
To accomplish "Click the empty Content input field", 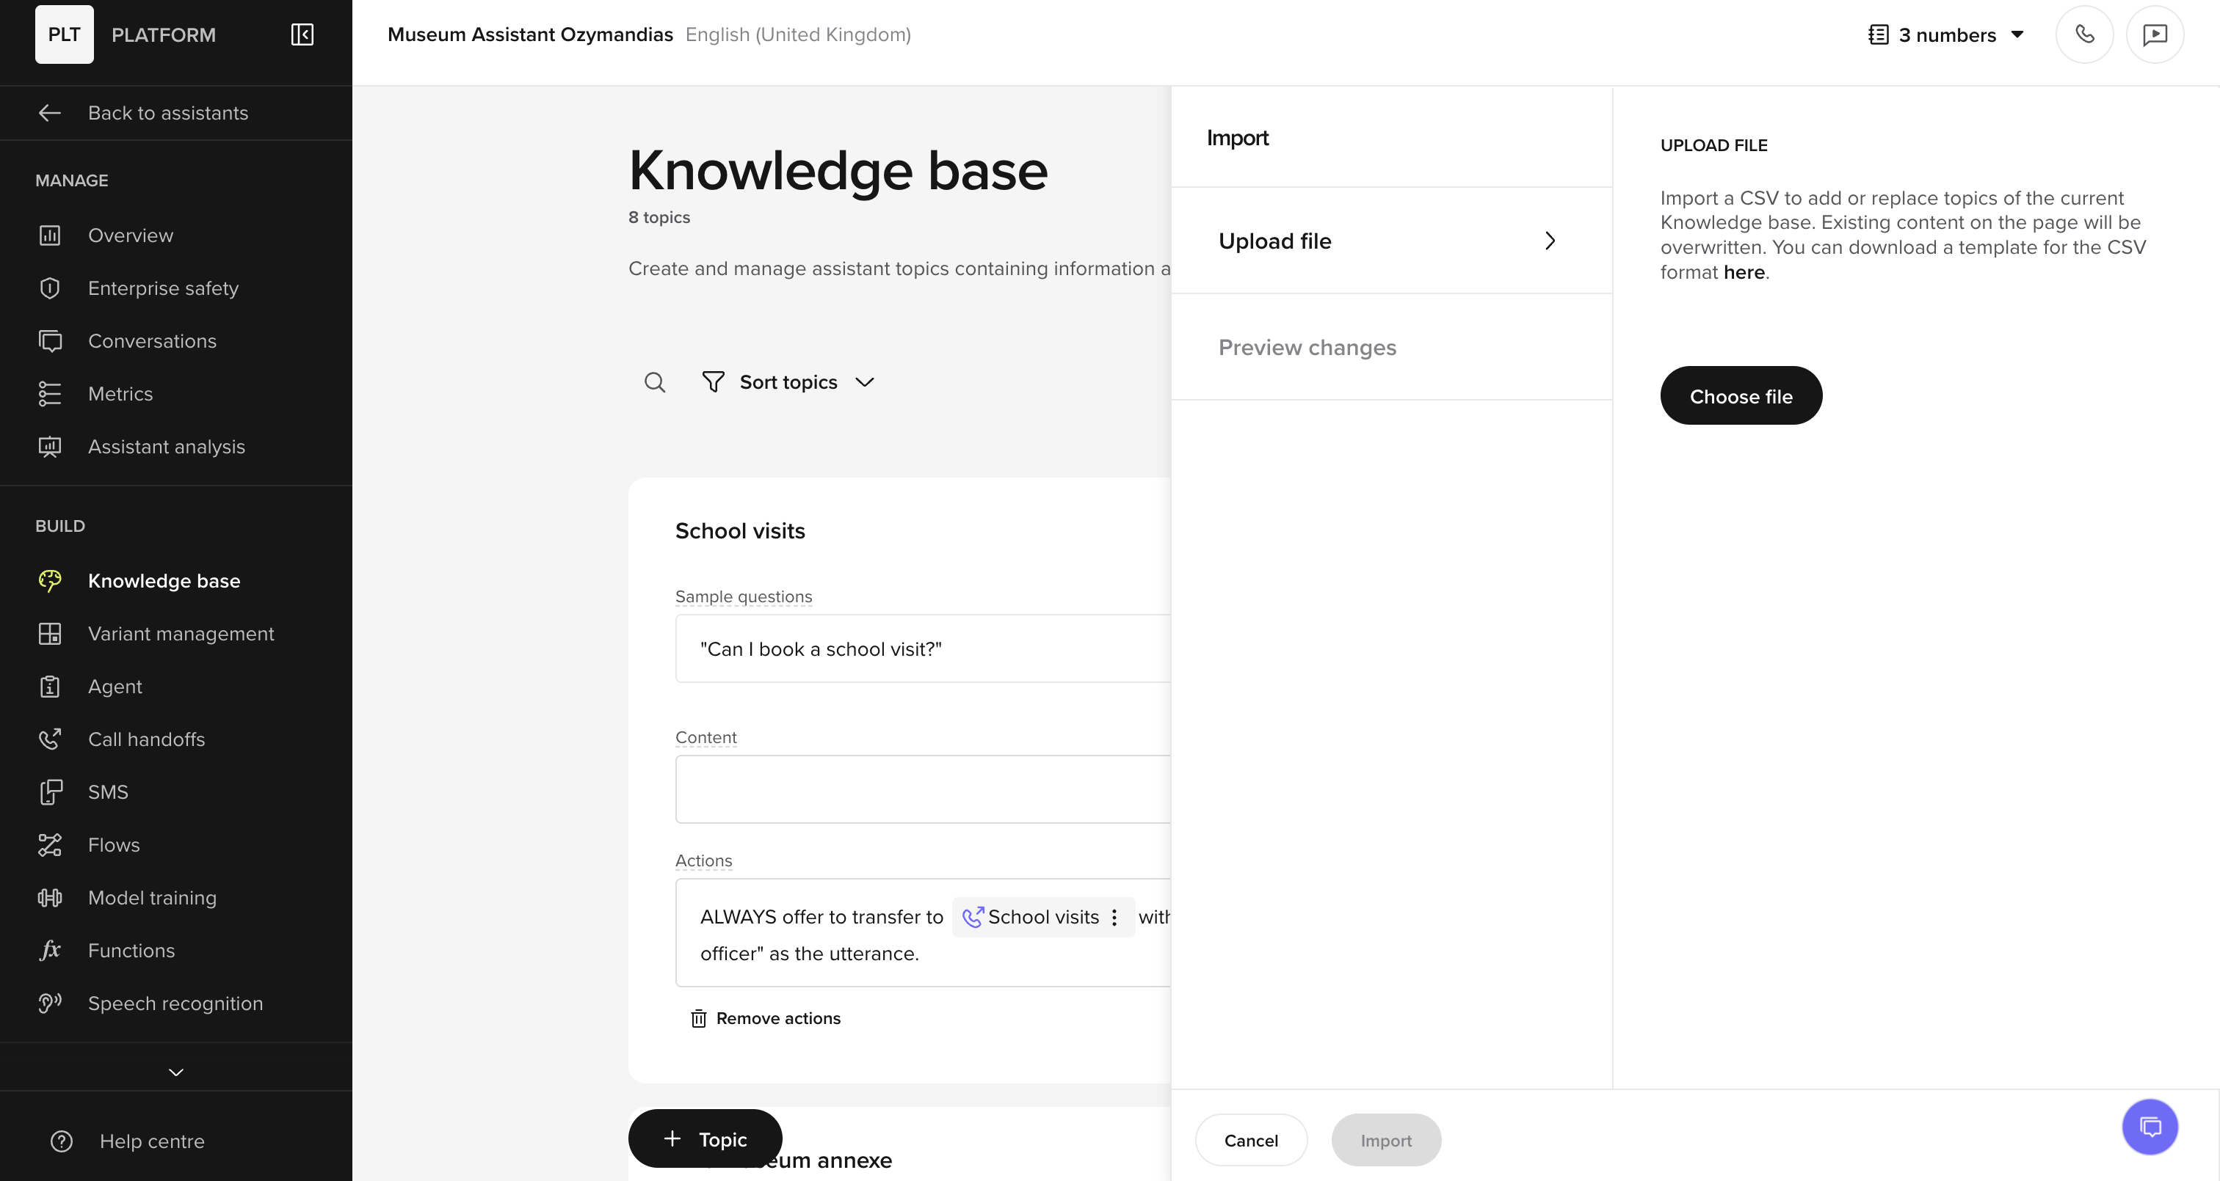I will 923,789.
